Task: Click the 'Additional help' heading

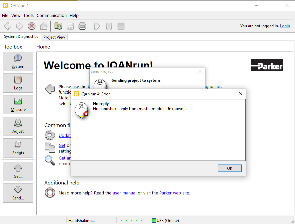Action: (62, 182)
